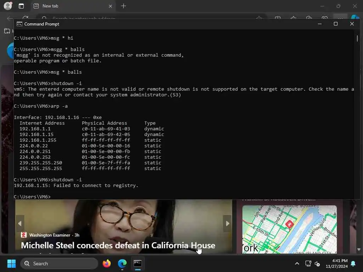This screenshot has width=363, height=272.
Task: Open notifications bell icon
Action: pyautogui.click(x=353, y=263)
